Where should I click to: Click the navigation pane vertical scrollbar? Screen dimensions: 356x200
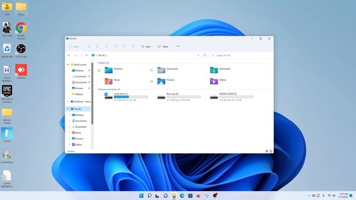92,94
